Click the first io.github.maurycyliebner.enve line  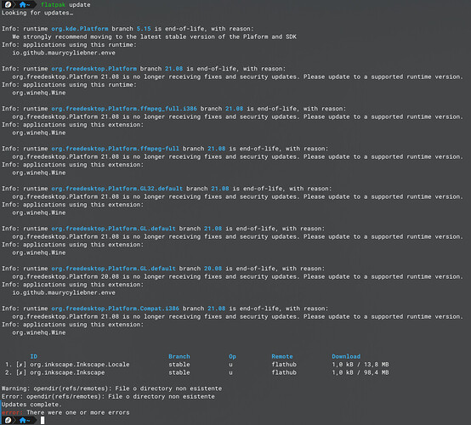click(64, 53)
